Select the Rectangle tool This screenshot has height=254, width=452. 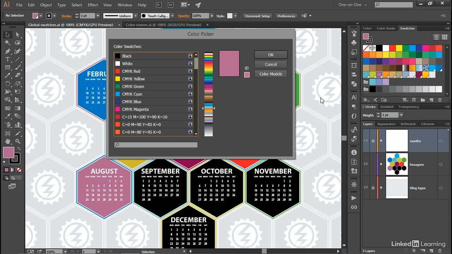click(x=7, y=67)
